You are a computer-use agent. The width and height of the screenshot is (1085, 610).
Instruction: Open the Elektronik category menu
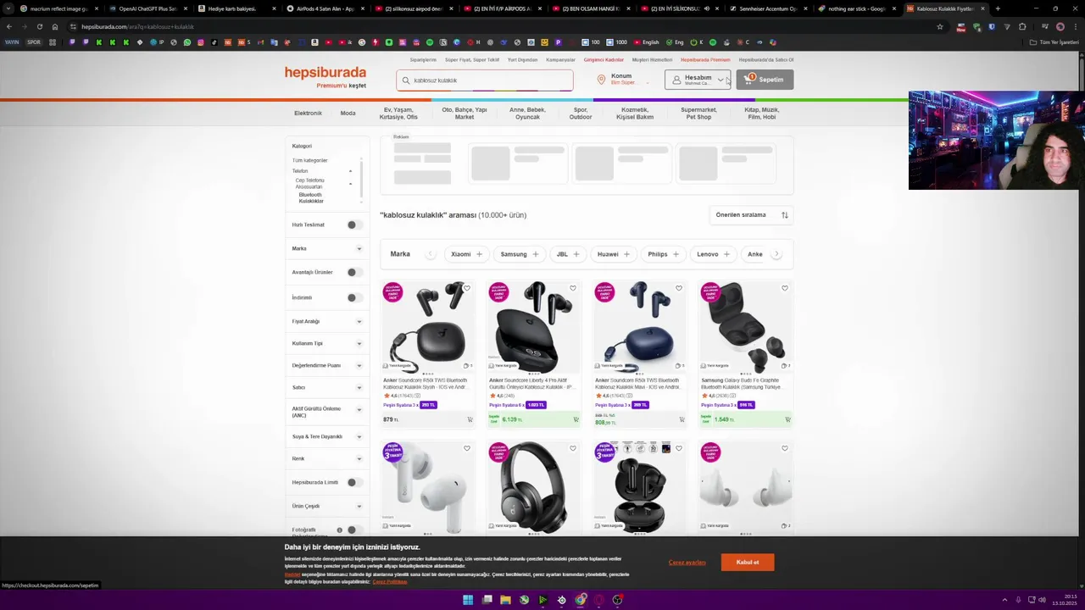tap(308, 113)
